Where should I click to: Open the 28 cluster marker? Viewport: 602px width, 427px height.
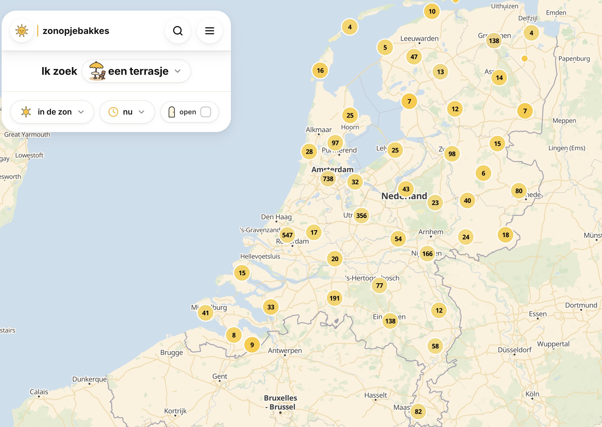(x=309, y=152)
